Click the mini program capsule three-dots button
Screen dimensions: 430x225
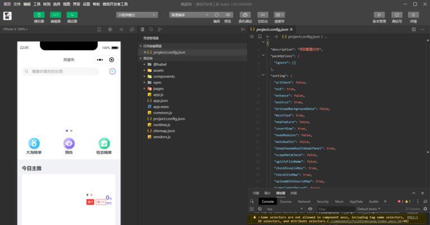(100, 60)
